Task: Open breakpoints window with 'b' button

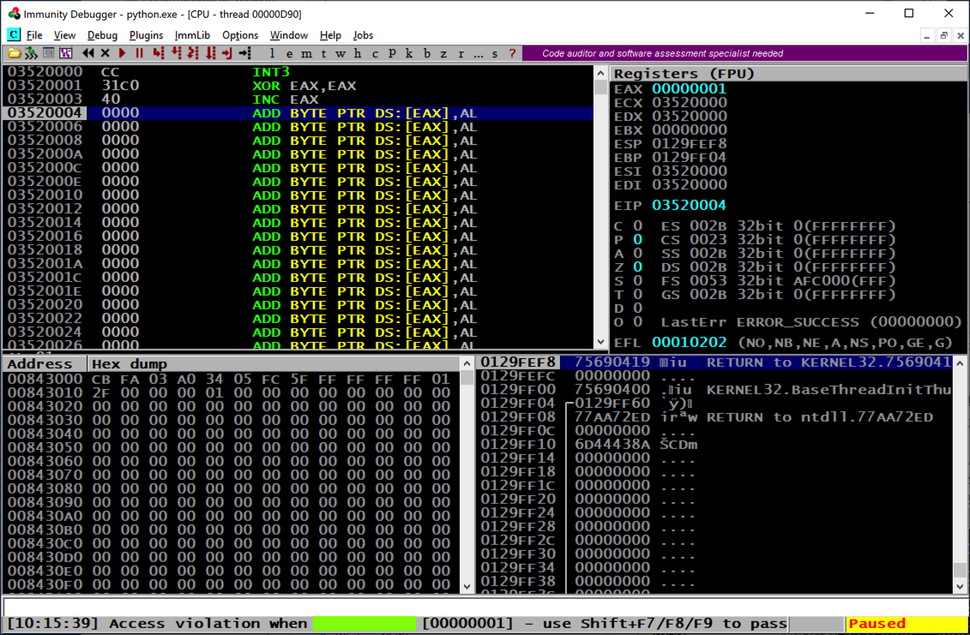Action: 425,53
